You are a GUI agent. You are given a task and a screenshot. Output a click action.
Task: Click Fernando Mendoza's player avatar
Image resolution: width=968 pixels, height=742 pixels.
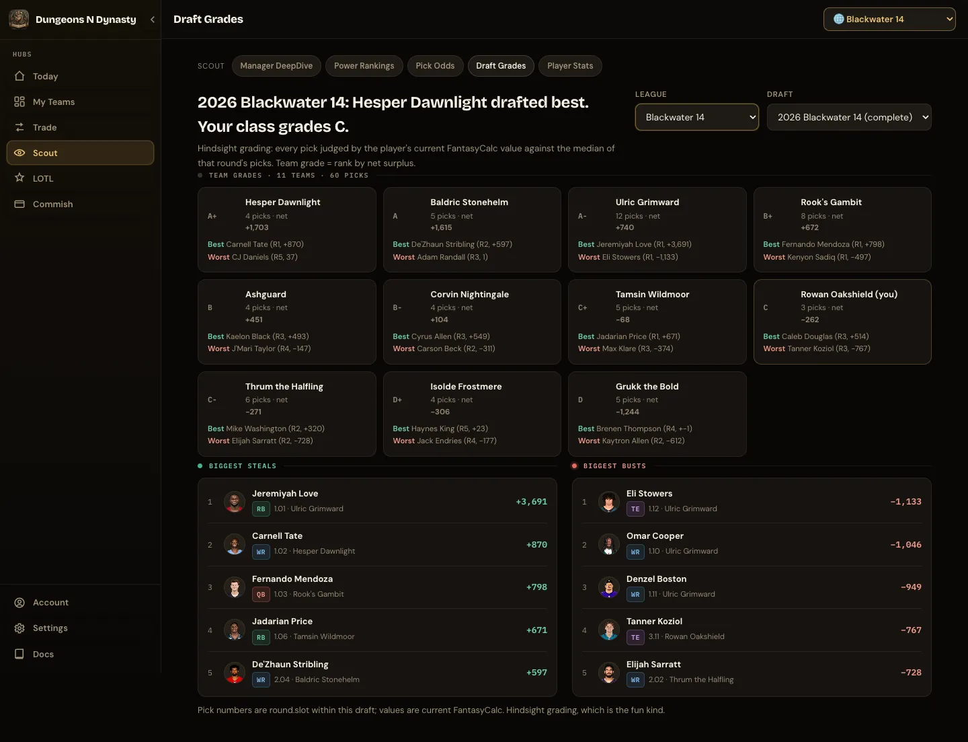235,587
